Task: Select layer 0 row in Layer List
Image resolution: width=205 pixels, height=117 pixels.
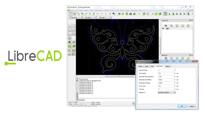Action: tap(177, 29)
